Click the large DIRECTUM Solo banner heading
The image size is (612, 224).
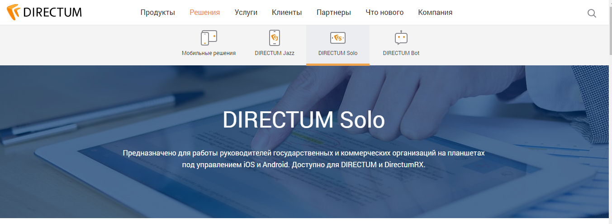click(304, 120)
